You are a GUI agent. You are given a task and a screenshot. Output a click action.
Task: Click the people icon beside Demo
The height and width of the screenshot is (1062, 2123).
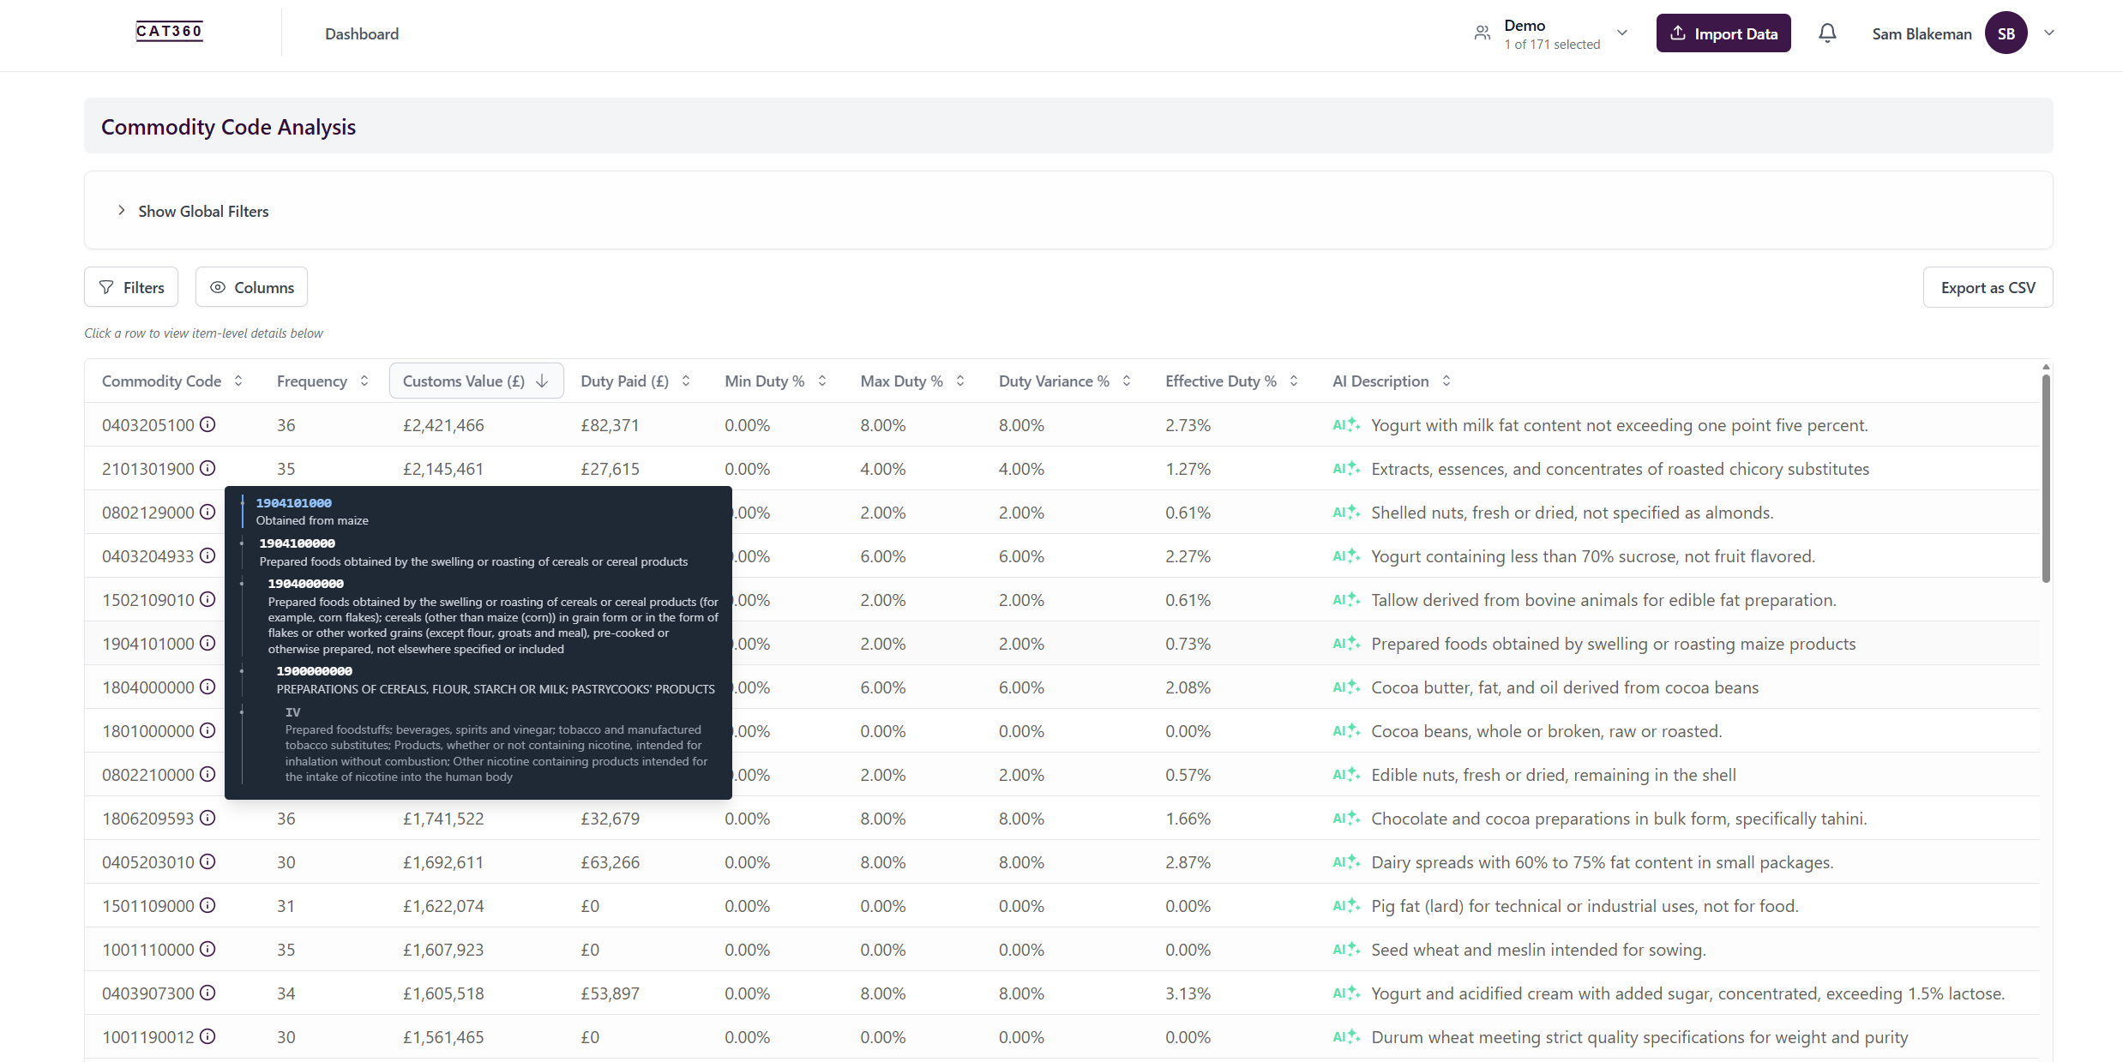1482,33
